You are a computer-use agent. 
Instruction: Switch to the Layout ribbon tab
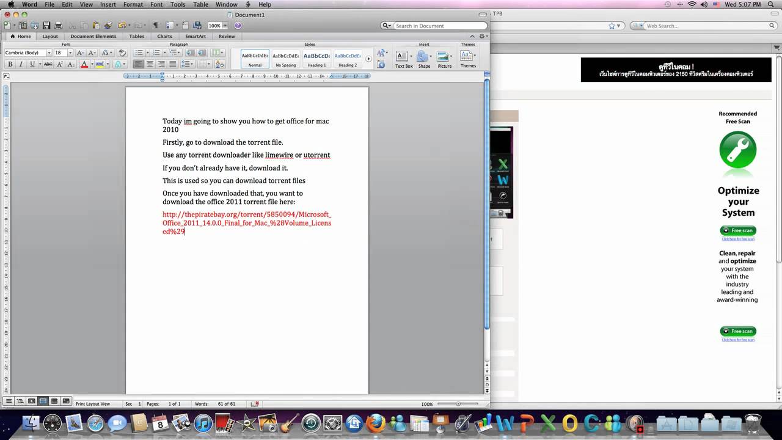pos(50,36)
